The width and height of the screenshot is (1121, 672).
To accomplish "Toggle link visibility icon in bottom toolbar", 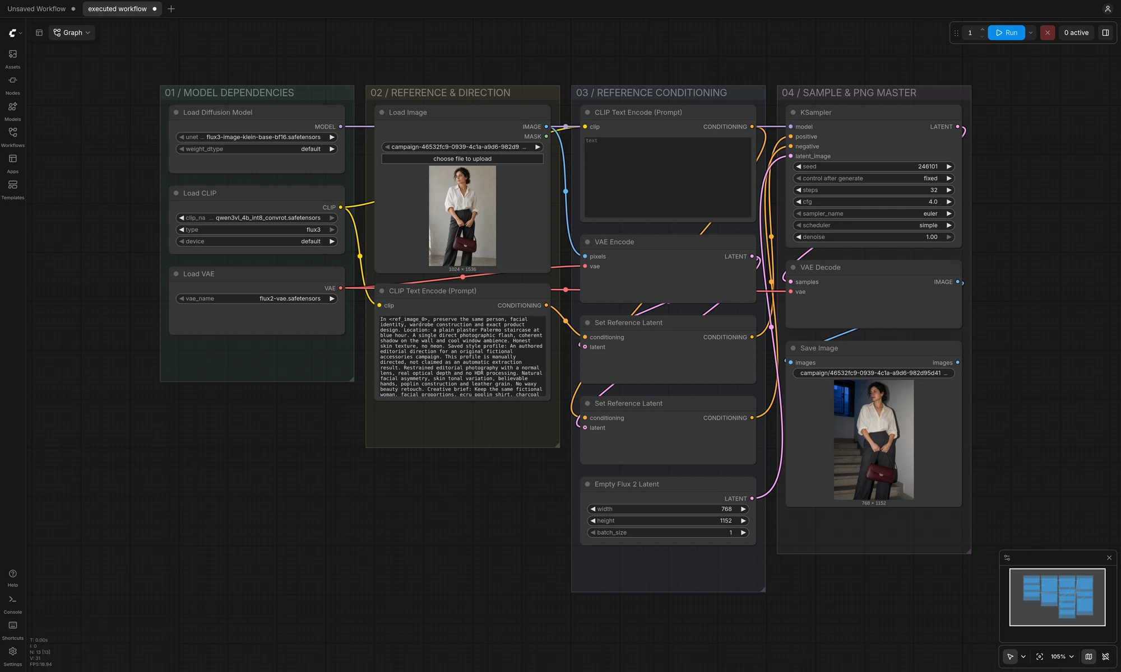I will click(x=1105, y=656).
